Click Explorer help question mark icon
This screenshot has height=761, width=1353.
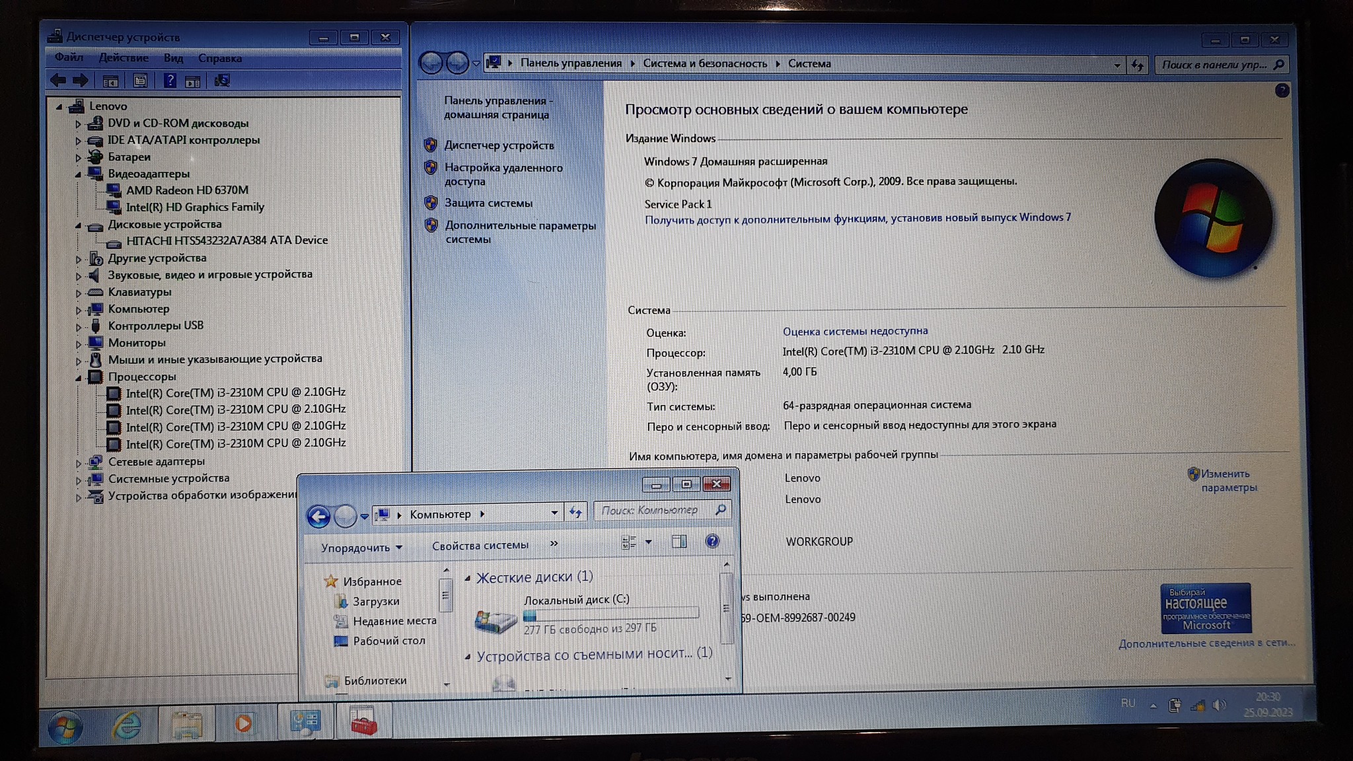coord(712,542)
